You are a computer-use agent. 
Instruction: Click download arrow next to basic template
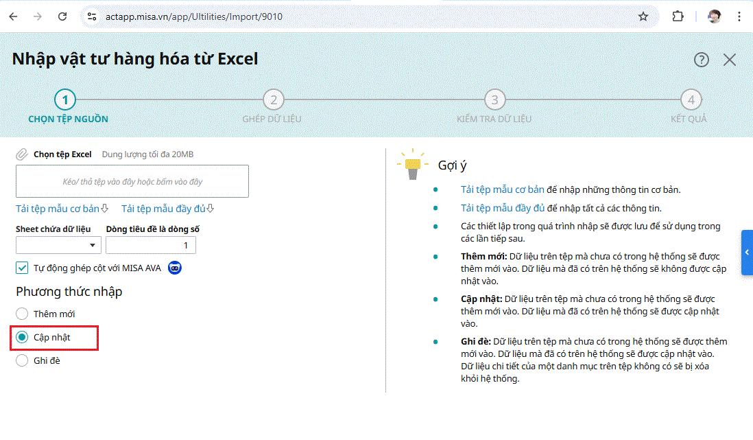tap(105, 208)
